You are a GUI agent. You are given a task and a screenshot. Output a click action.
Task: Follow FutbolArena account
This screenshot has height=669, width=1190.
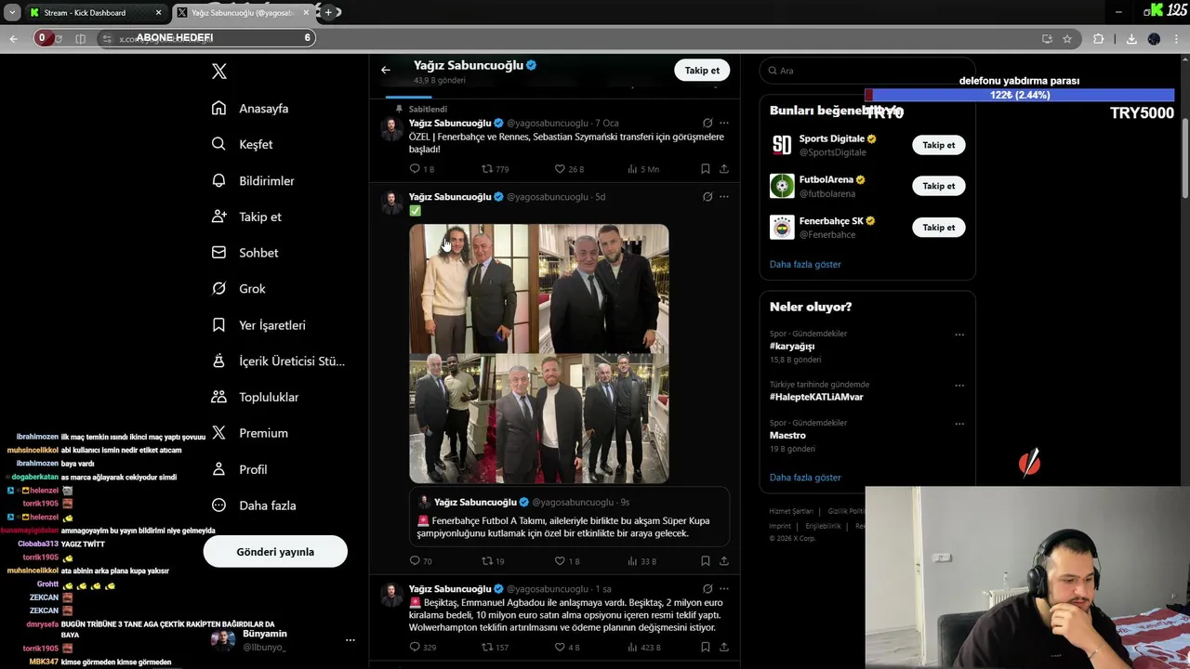pyautogui.click(x=938, y=186)
